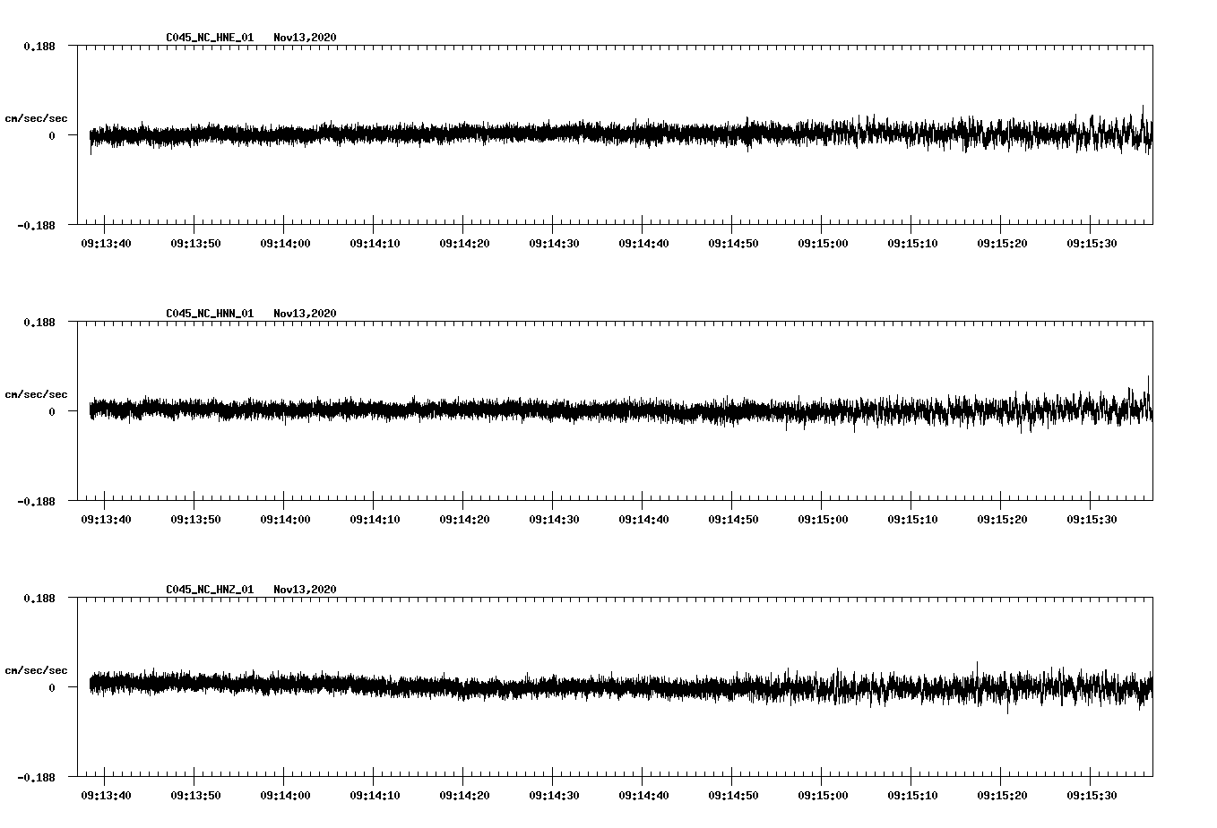This screenshot has width=1217, height=828.
Task: Click the cm/sec/sec unit label on bottom plot
Action: [36, 668]
